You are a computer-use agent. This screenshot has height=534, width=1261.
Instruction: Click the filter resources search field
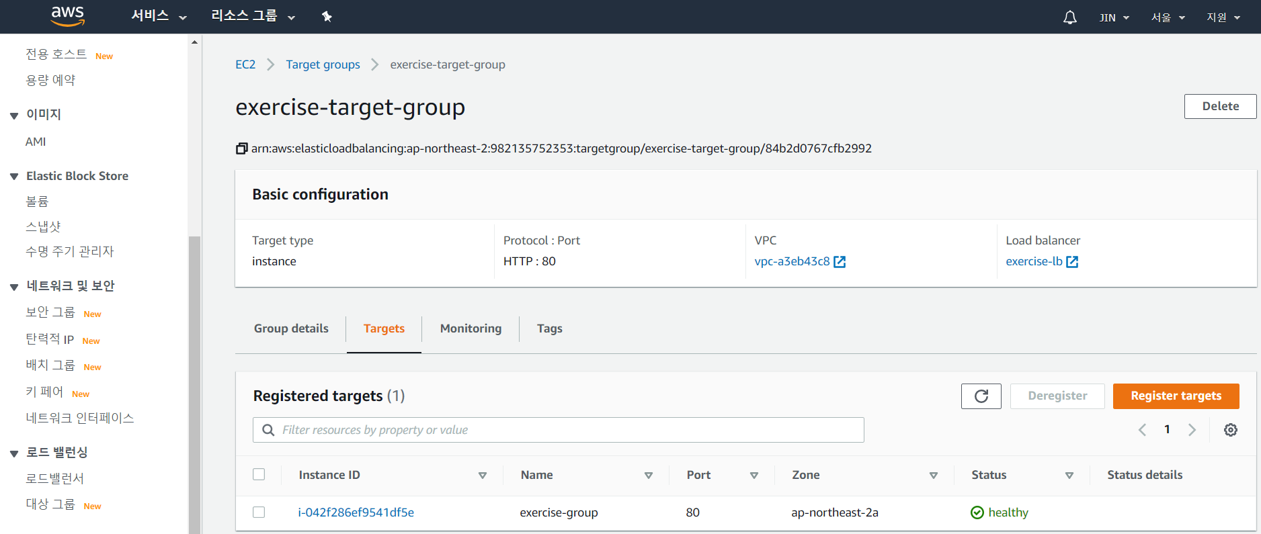558,430
